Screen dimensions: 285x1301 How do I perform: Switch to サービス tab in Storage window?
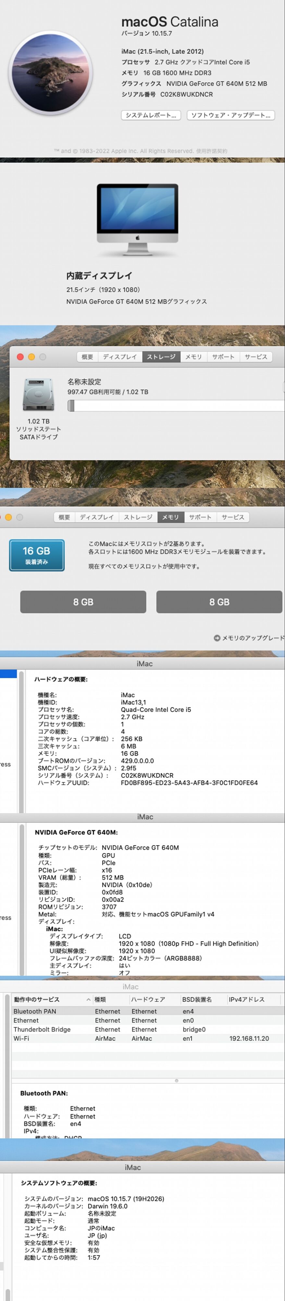pyautogui.click(x=256, y=356)
